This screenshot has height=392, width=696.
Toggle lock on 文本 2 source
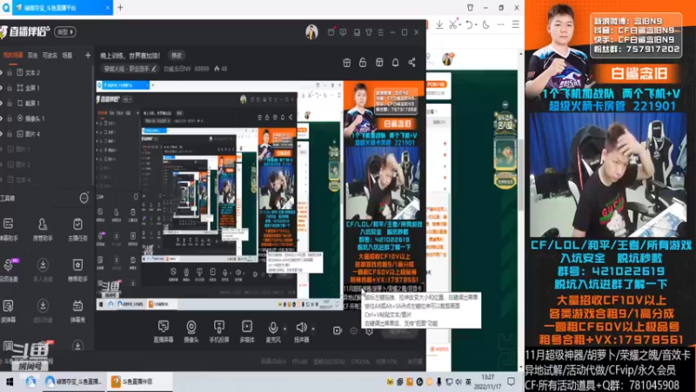[10, 72]
